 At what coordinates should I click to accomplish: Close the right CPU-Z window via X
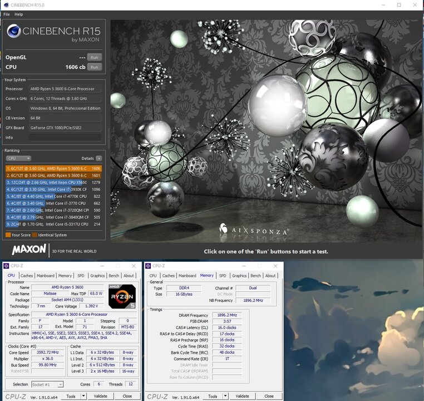point(275,266)
